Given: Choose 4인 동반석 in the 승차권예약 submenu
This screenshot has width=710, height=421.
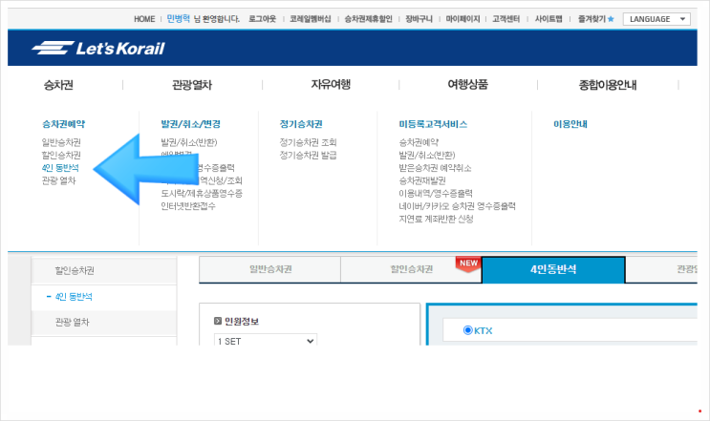Looking at the screenshot, I should click(60, 168).
